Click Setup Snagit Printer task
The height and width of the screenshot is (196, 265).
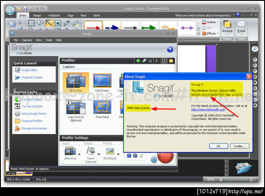(34, 114)
